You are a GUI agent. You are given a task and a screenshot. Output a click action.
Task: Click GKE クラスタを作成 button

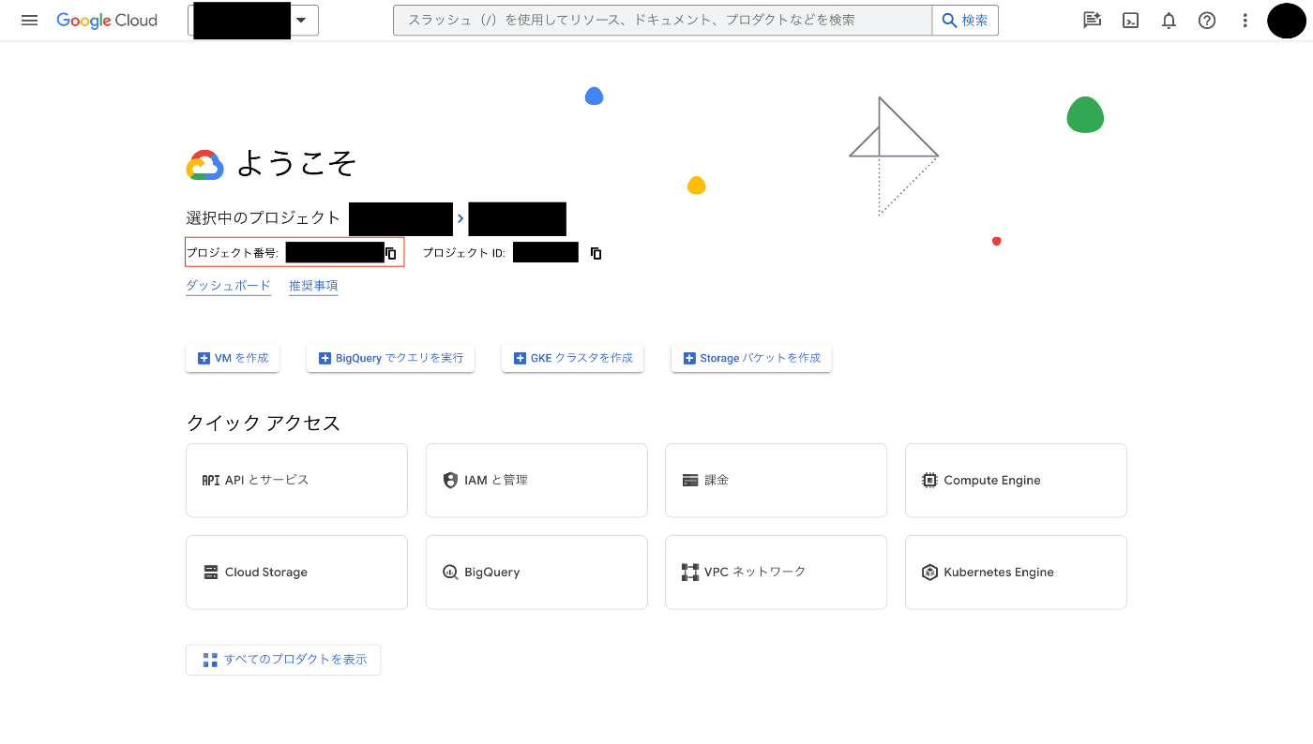(572, 358)
